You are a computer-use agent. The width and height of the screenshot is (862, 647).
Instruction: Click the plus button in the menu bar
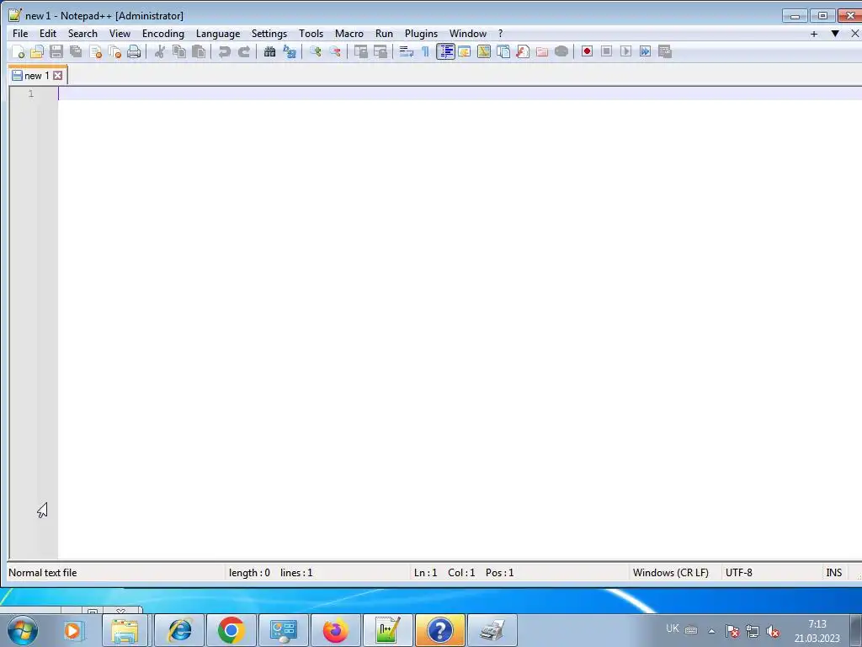tap(814, 34)
